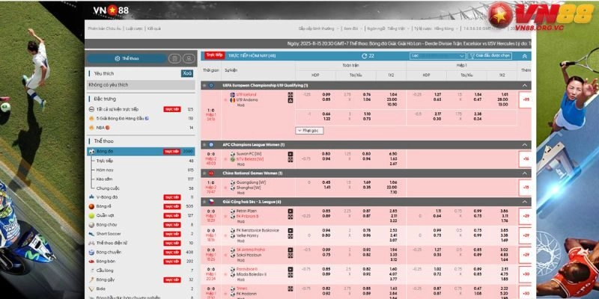599x299 pixels.
Task: Open Trực tiếp under Bóng đá
Action: [x=104, y=161]
